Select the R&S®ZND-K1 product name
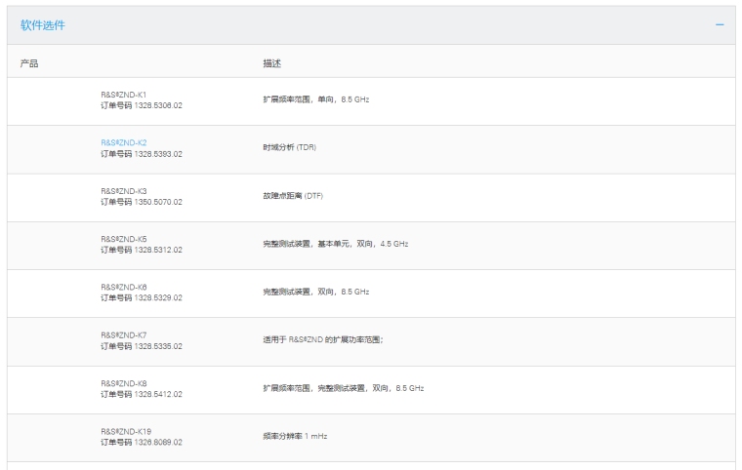 [124, 95]
